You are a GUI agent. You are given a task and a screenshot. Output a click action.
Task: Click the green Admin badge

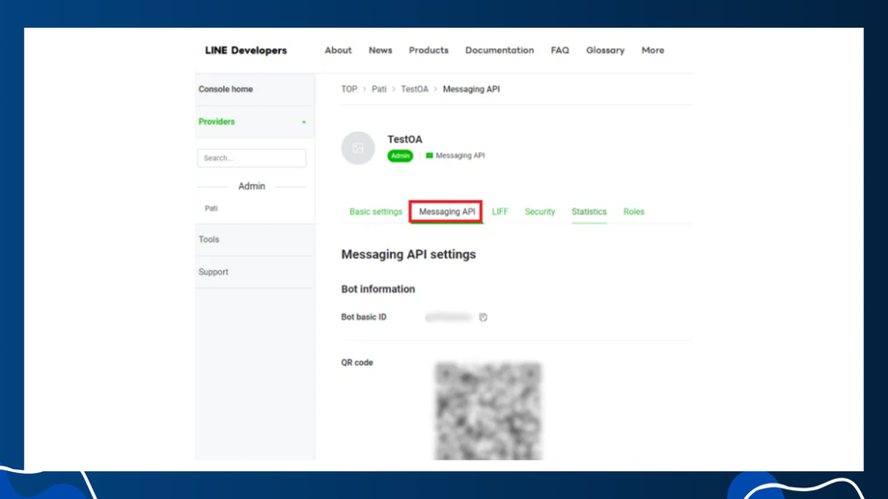(x=400, y=155)
